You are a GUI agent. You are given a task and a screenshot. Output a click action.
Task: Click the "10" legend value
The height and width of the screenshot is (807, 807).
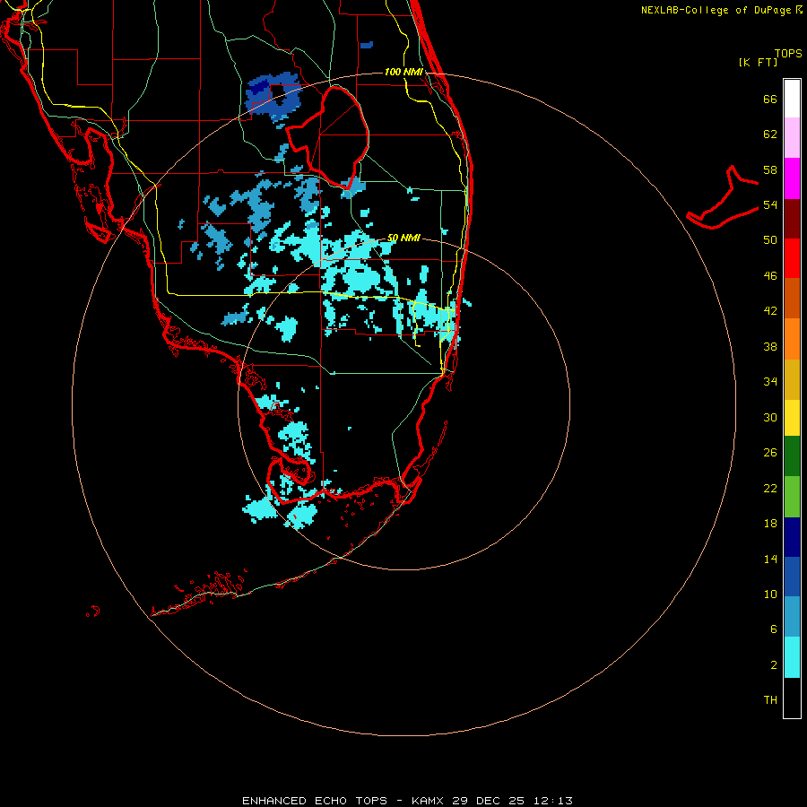770,594
